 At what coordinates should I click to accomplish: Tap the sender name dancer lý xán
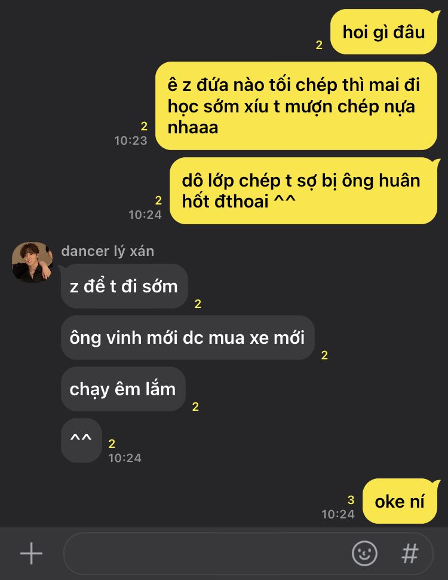108,251
